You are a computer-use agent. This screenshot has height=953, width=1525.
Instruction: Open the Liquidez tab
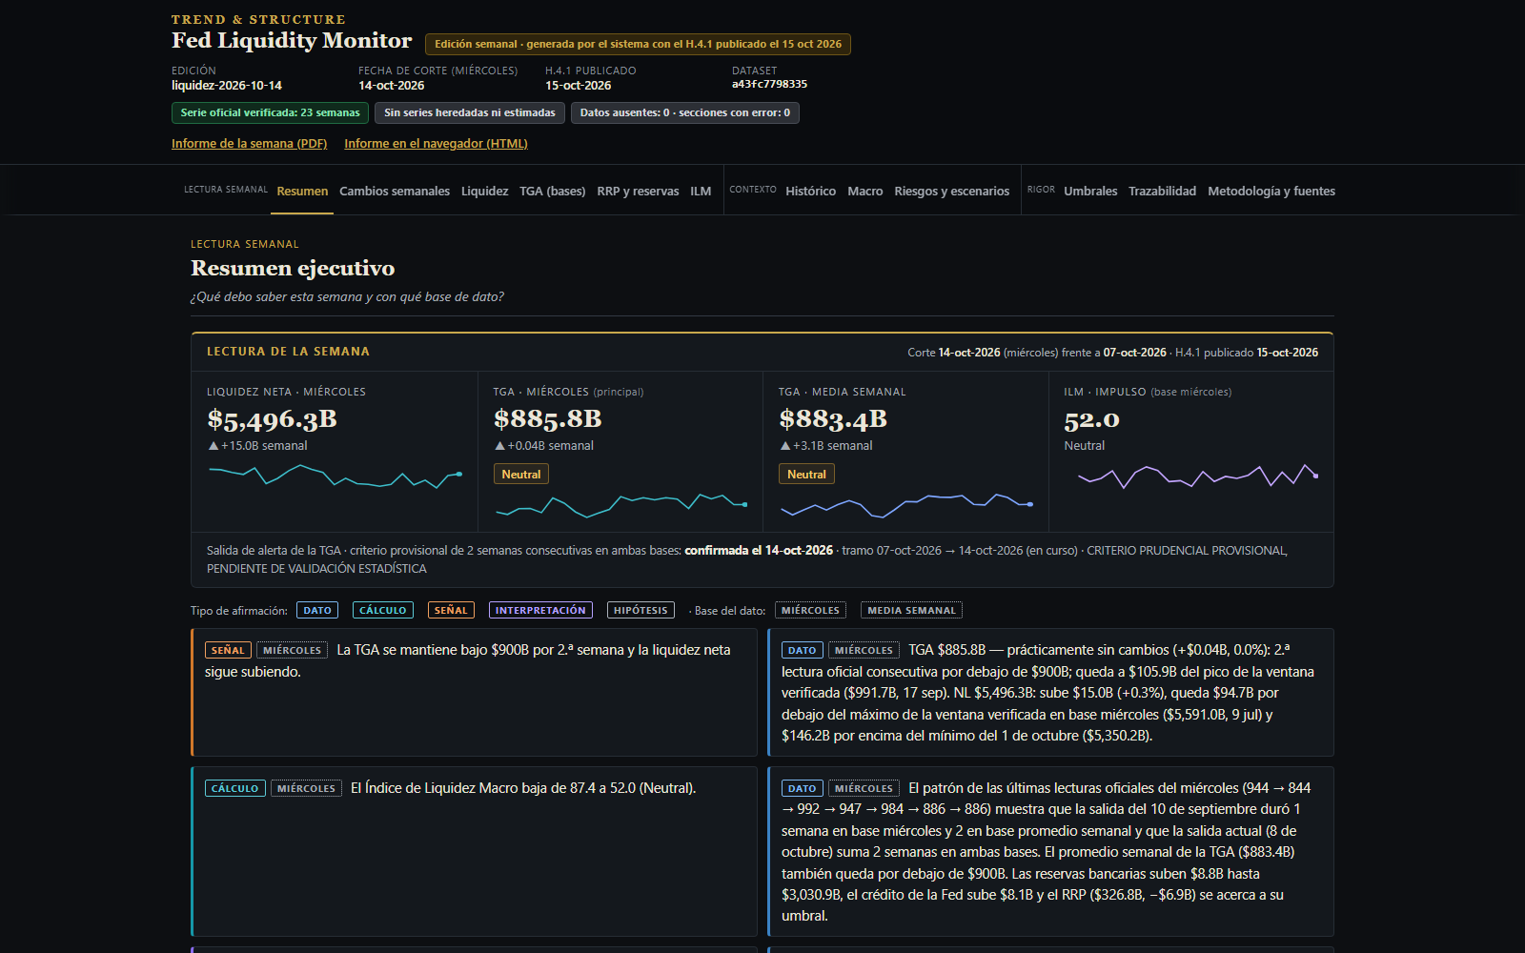point(484,192)
